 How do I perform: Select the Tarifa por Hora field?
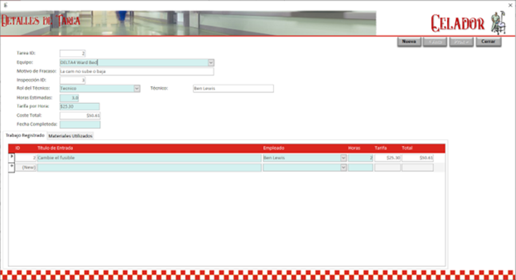(80, 106)
